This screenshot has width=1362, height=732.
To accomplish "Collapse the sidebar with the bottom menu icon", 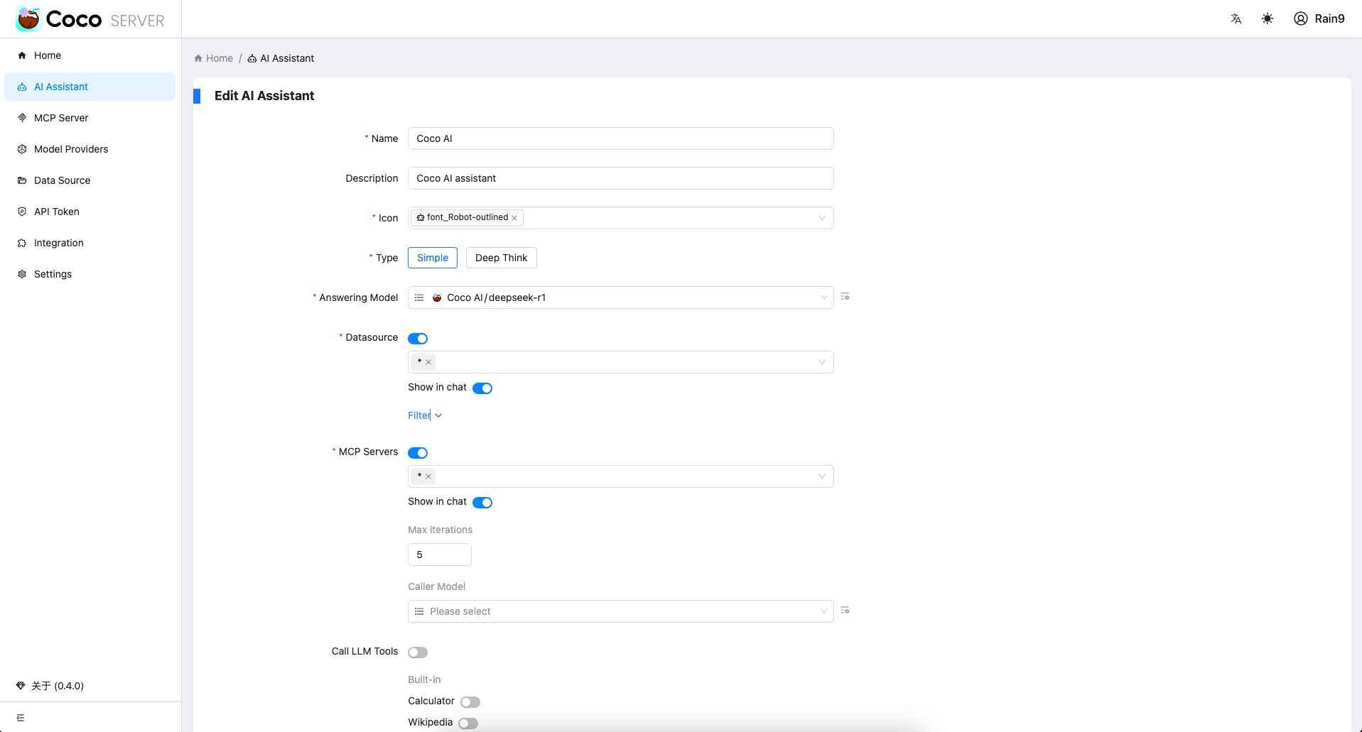I will pos(21,718).
